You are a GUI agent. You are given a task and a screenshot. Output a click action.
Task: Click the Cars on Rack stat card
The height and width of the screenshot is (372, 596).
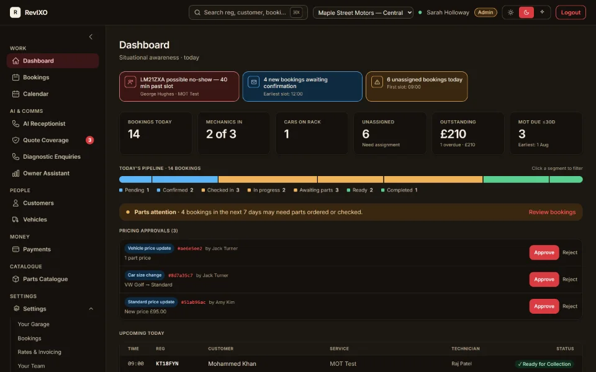click(x=312, y=133)
